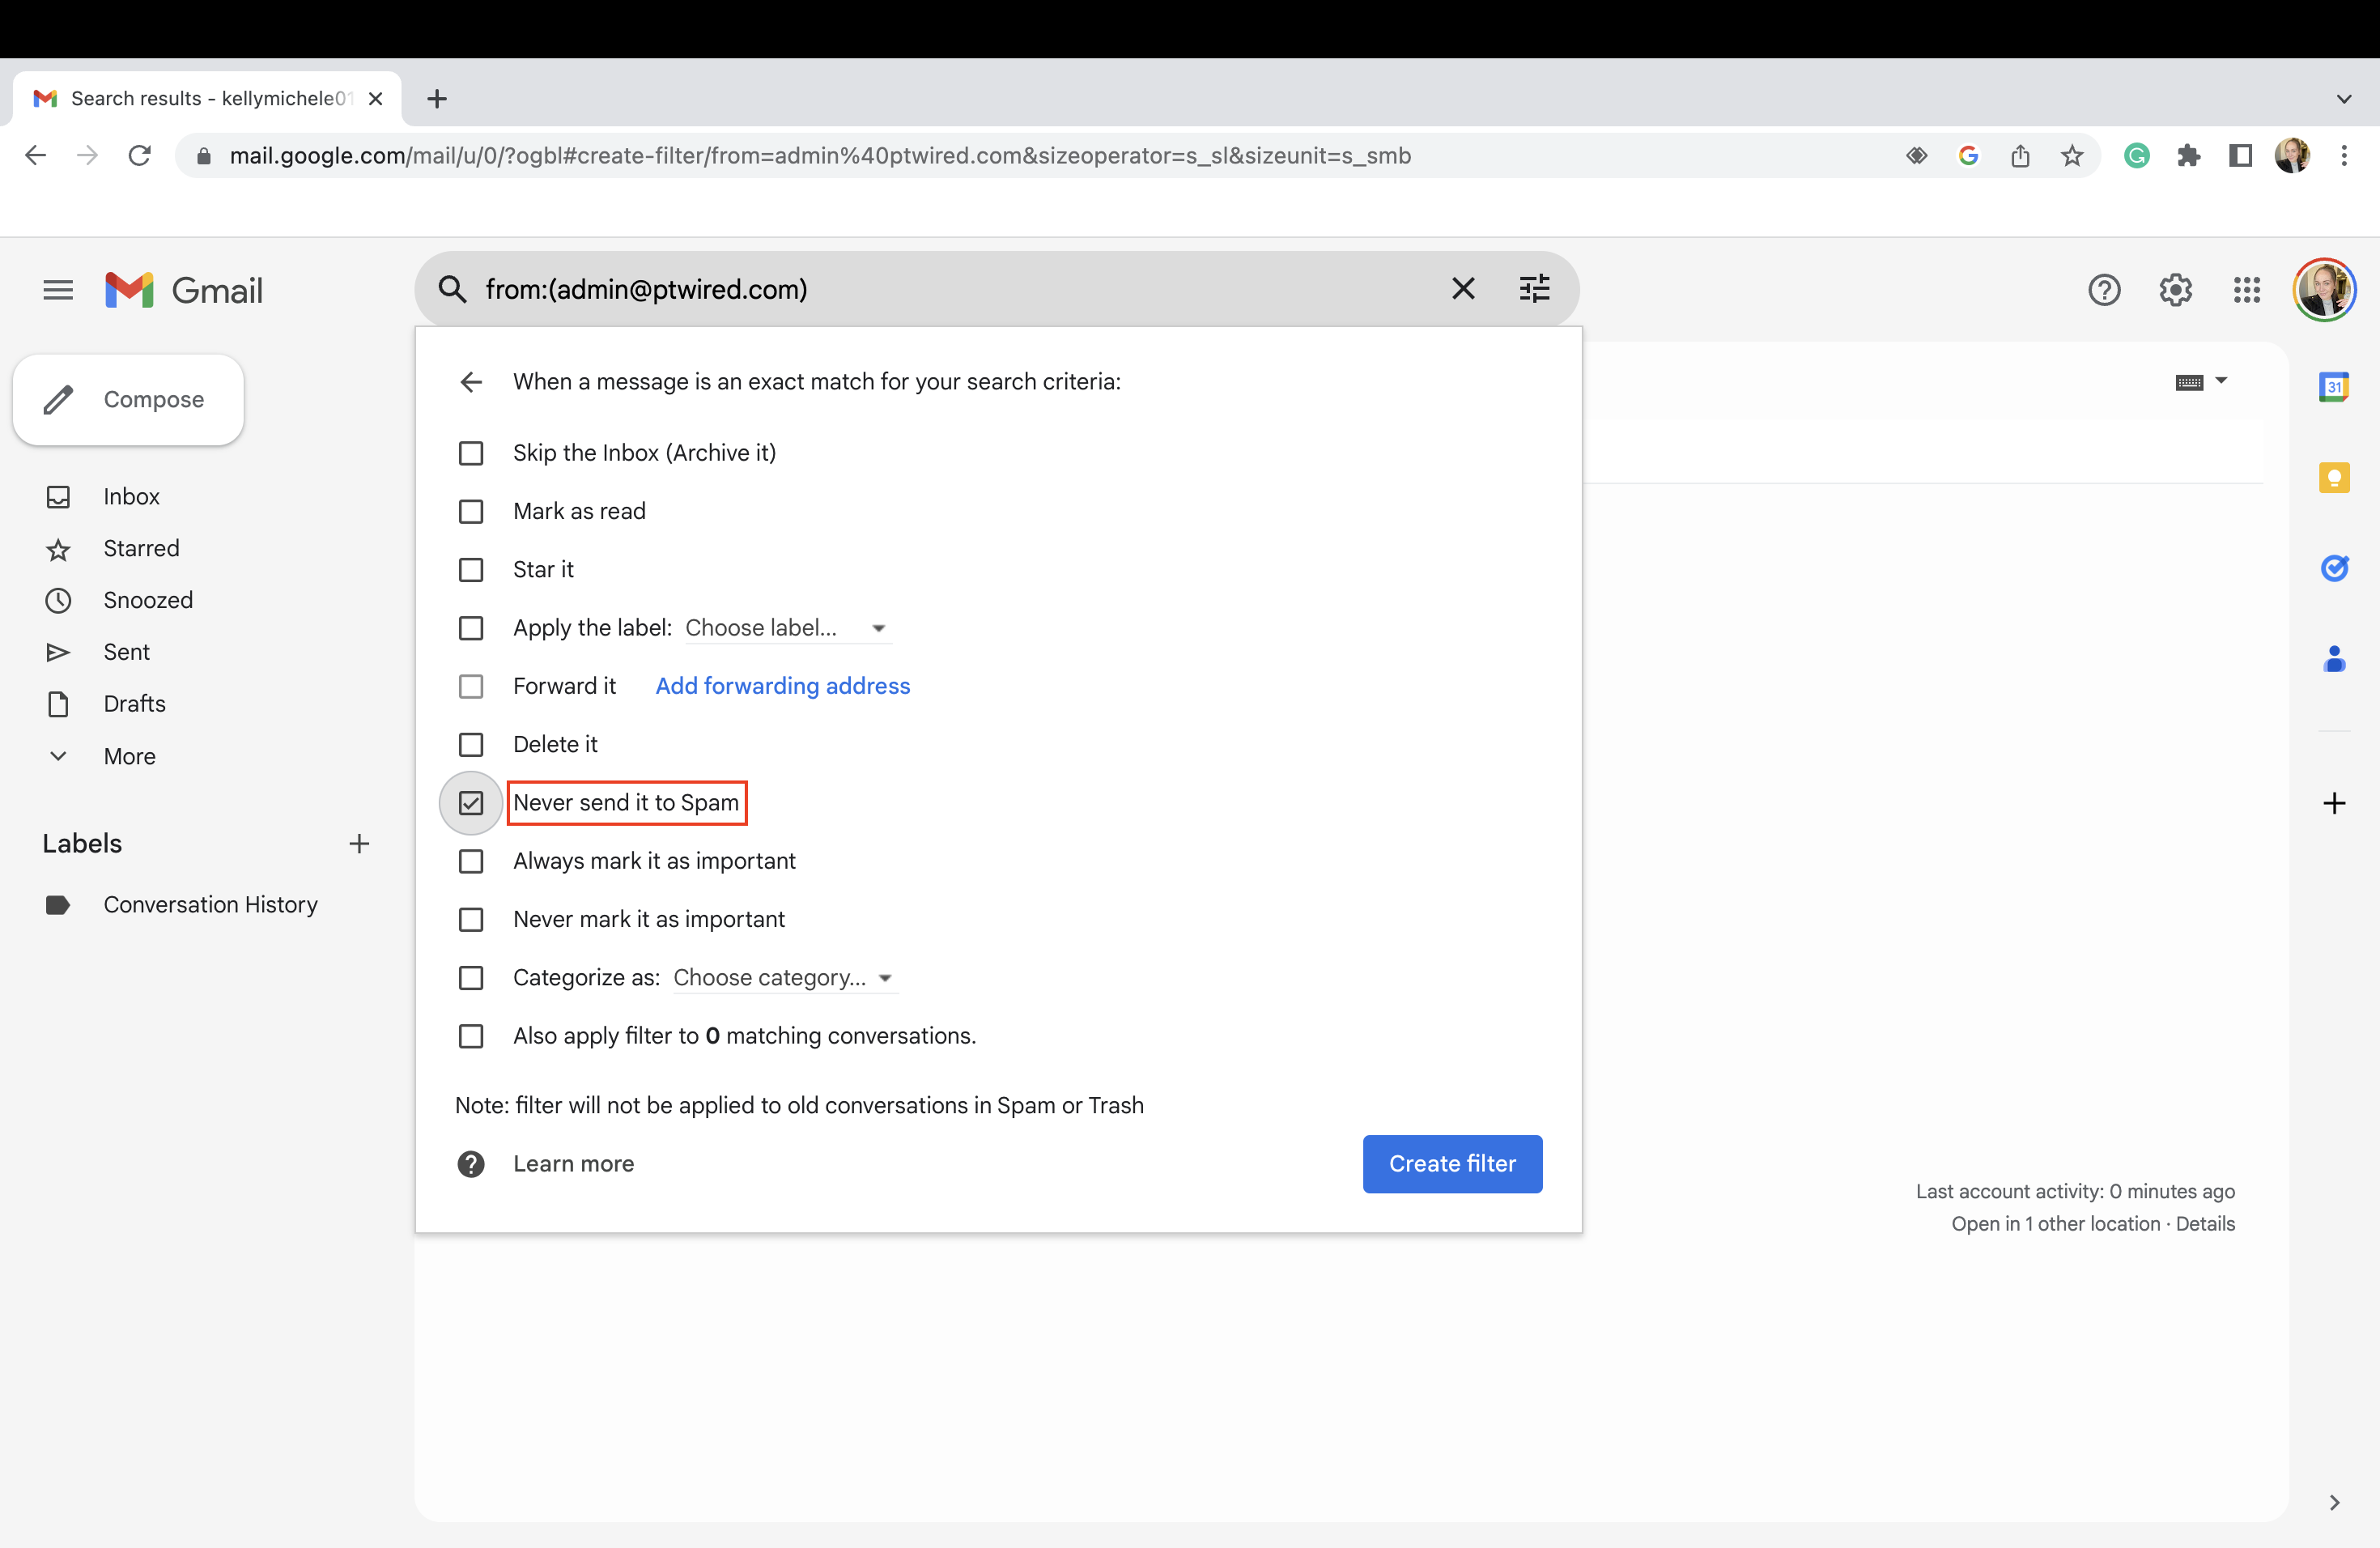The width and height of the screenshot is (2380, 1548).
Task: Open the Google apps grid launcher
Action: point(2246,290)
